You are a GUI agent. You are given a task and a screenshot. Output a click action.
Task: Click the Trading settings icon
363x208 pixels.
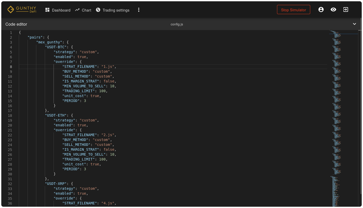click(x=98, y=10)
